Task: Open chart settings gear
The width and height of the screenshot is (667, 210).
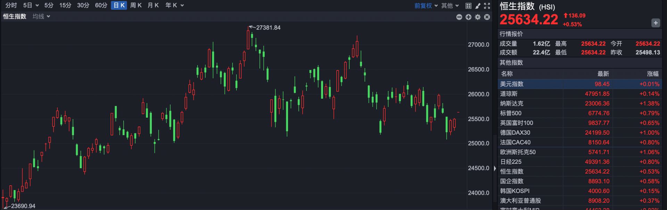Action: (478, 17)
